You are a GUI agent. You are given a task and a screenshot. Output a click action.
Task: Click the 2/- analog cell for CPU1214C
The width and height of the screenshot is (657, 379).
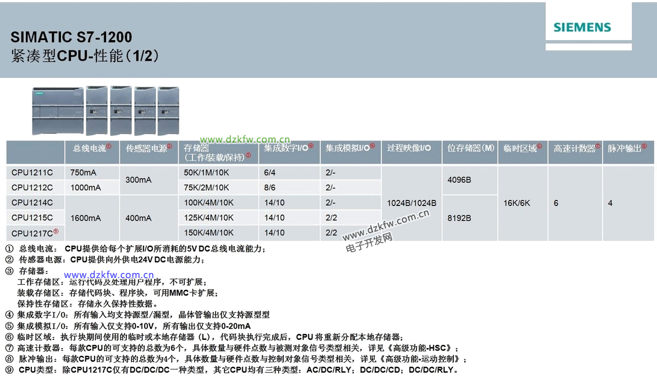pos(350,202)
